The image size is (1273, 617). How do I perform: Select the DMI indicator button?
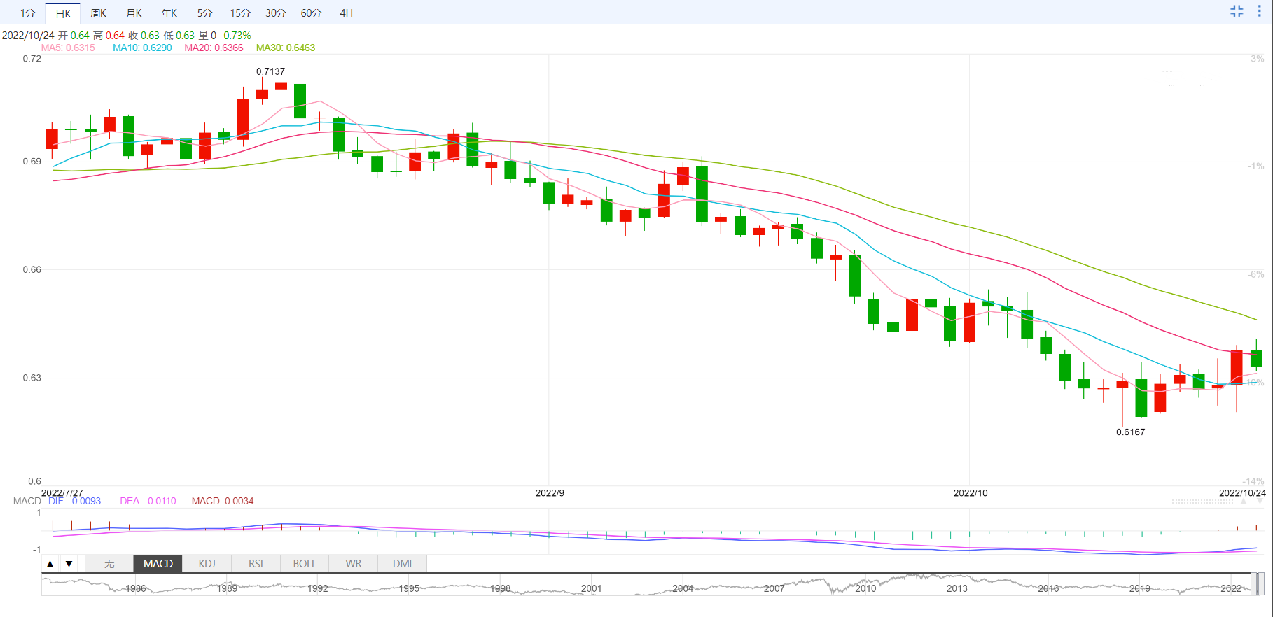pos(402,564)
